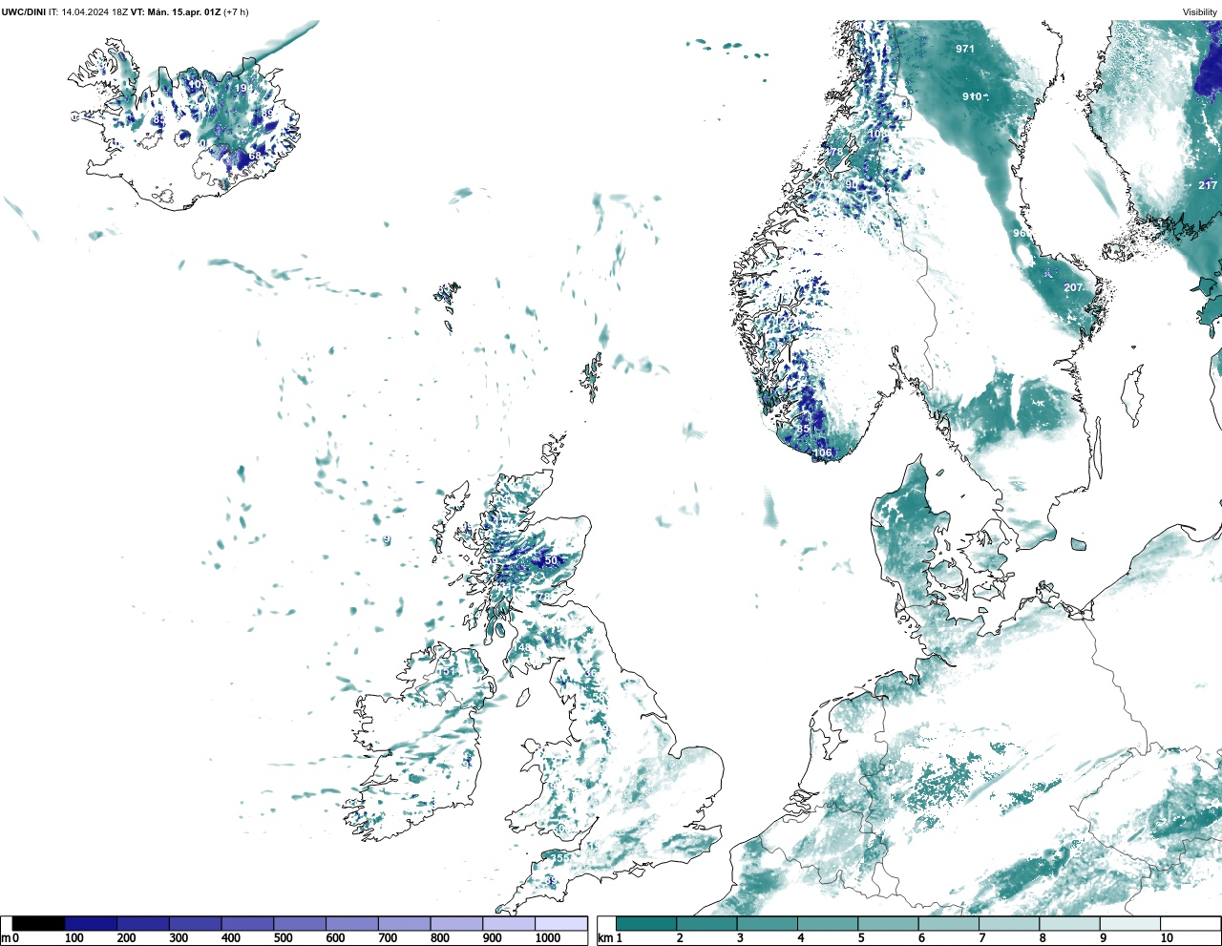This screenshot has width=1222, height=946.
Task: Select the 8–9 km legend swatch
Action: pos(1069,923)
